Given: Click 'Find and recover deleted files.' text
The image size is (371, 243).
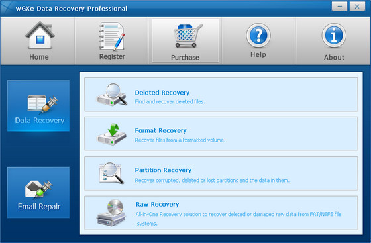Looking at the screenshot, I should pos(170,102).
